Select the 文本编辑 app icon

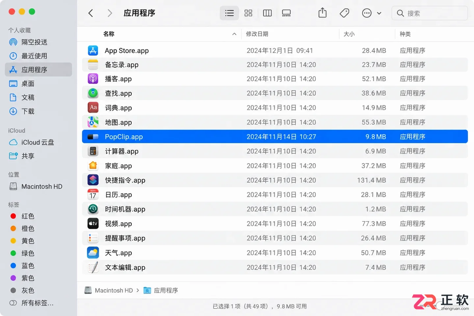pyautogui.click(x=93, y=267)
